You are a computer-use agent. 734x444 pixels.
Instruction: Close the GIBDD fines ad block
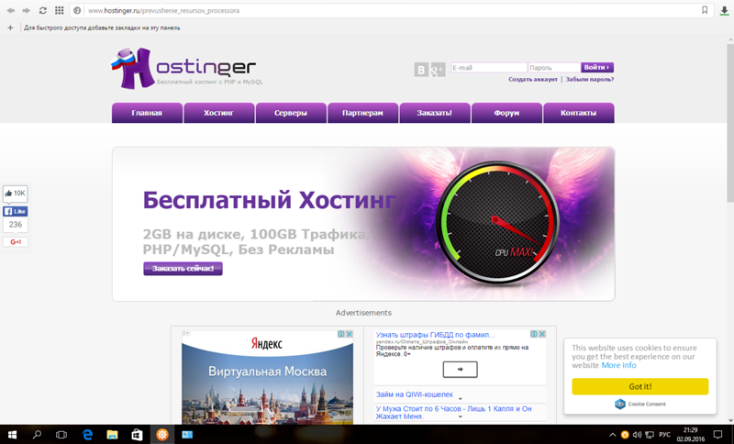tap(542, 334)
